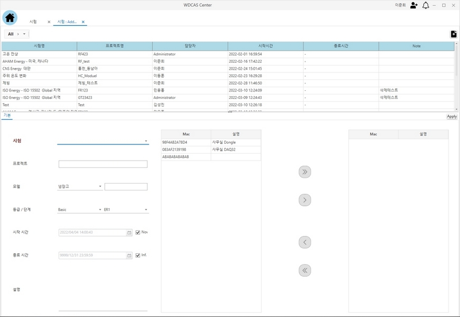
Task: Click the 설명 header in the left list
Action: click(236, 134)
